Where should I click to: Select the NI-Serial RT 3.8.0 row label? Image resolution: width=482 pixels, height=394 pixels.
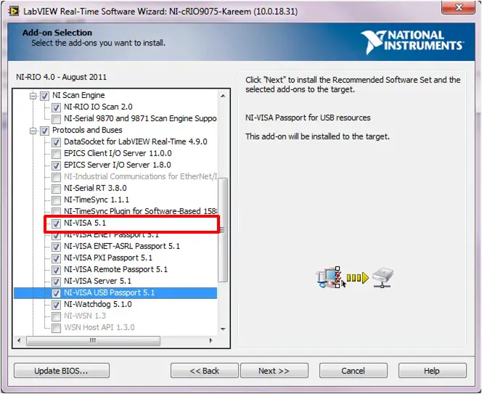click(95, 188)
